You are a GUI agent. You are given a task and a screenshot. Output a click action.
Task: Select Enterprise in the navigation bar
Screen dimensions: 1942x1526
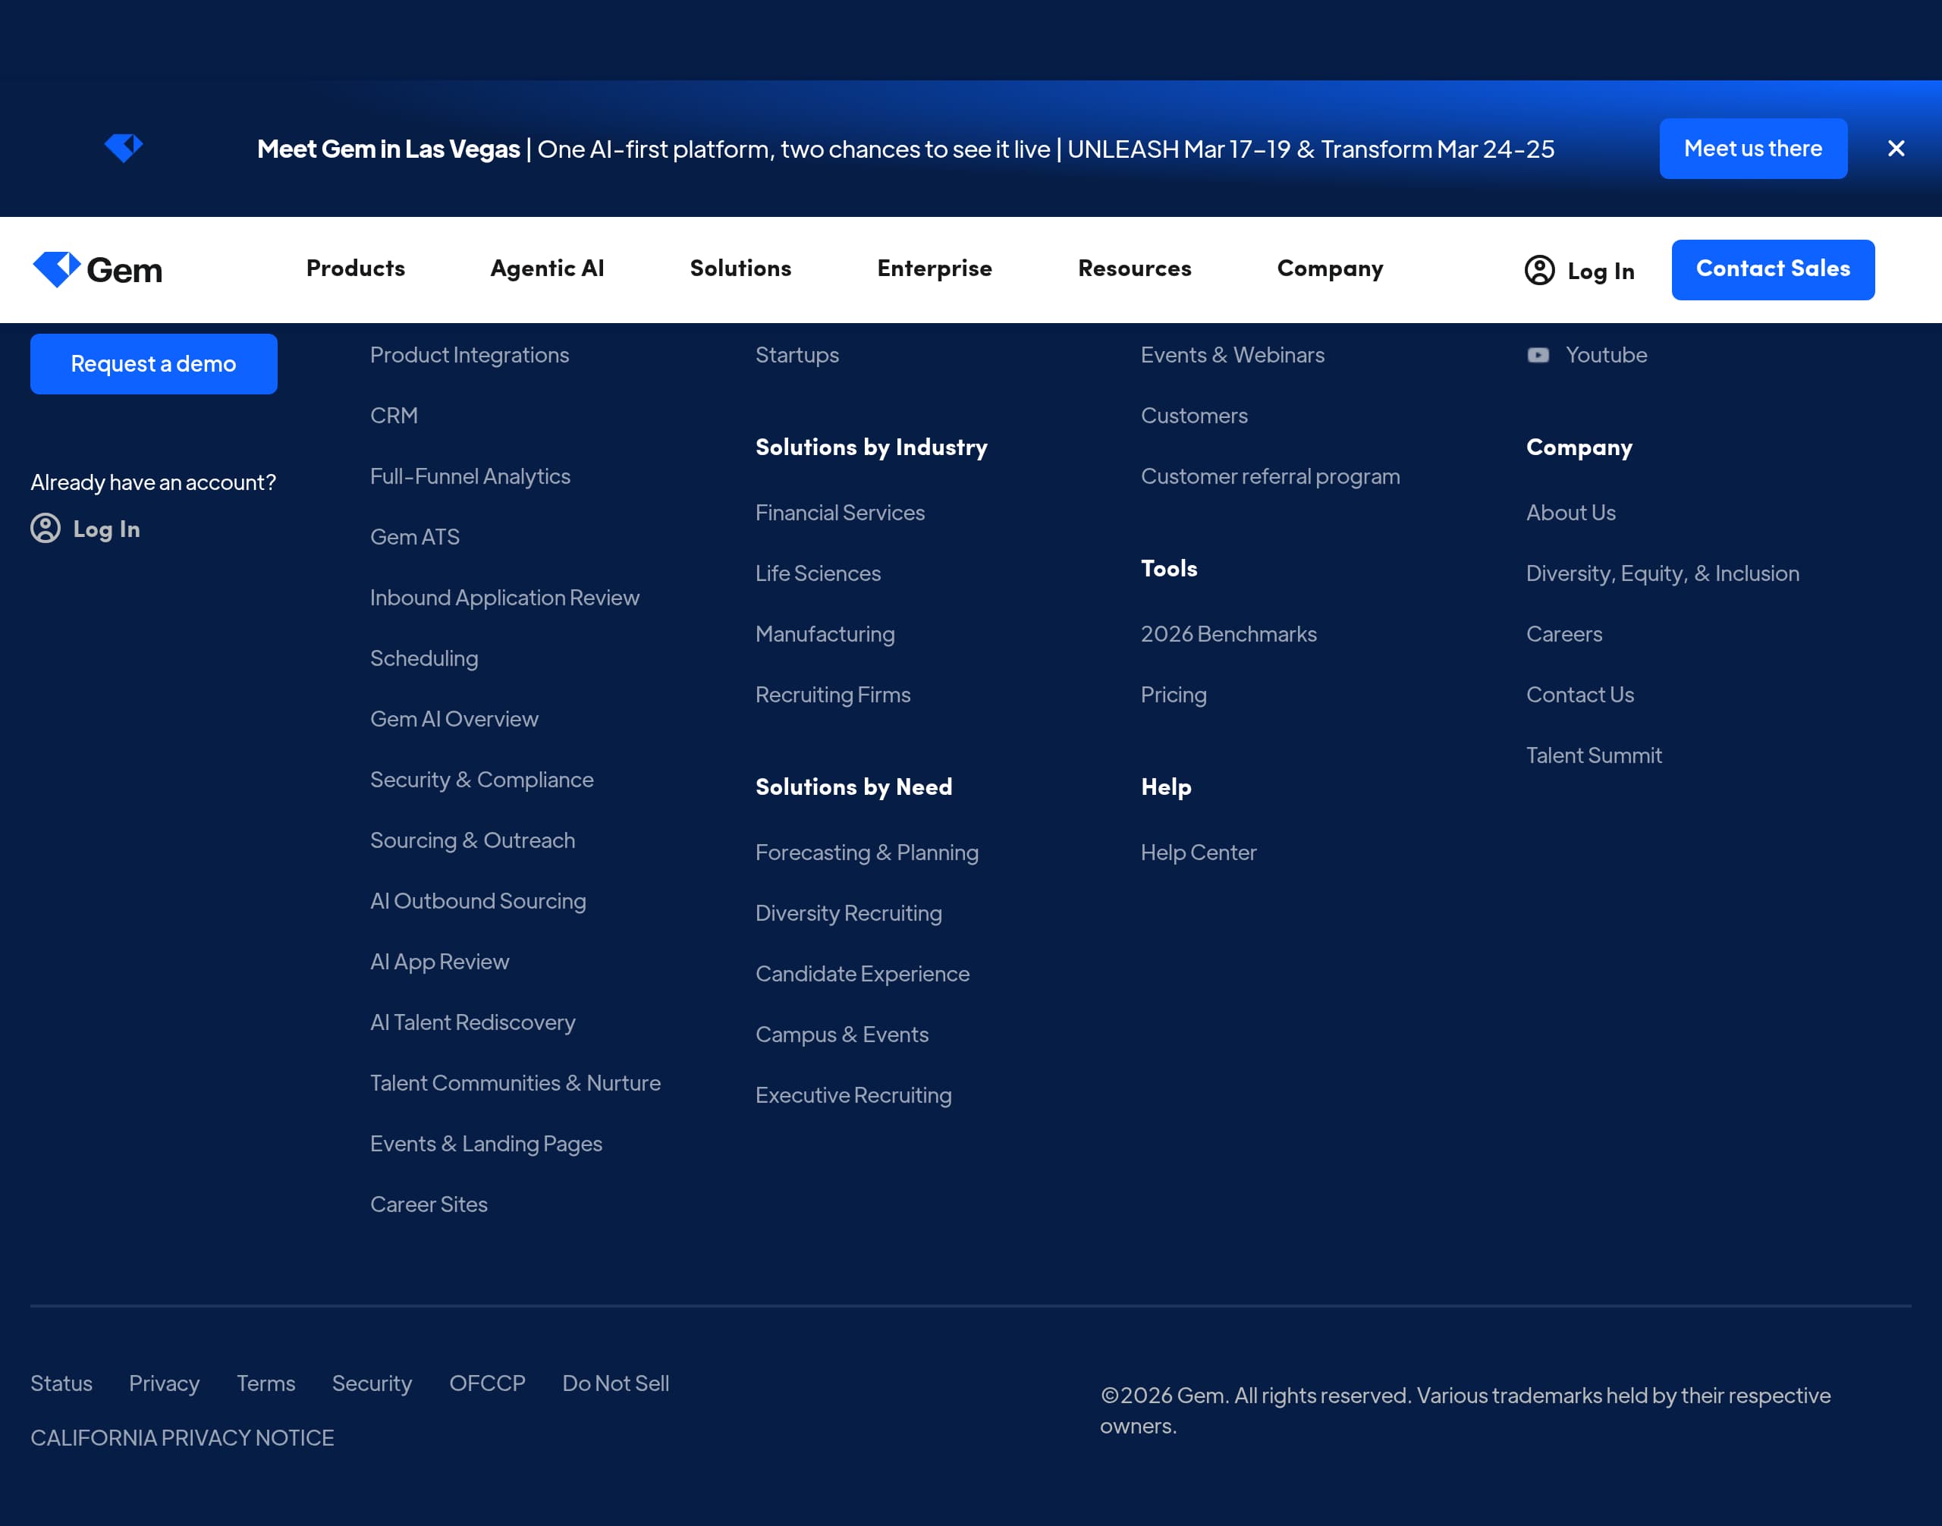coord(934,269)
